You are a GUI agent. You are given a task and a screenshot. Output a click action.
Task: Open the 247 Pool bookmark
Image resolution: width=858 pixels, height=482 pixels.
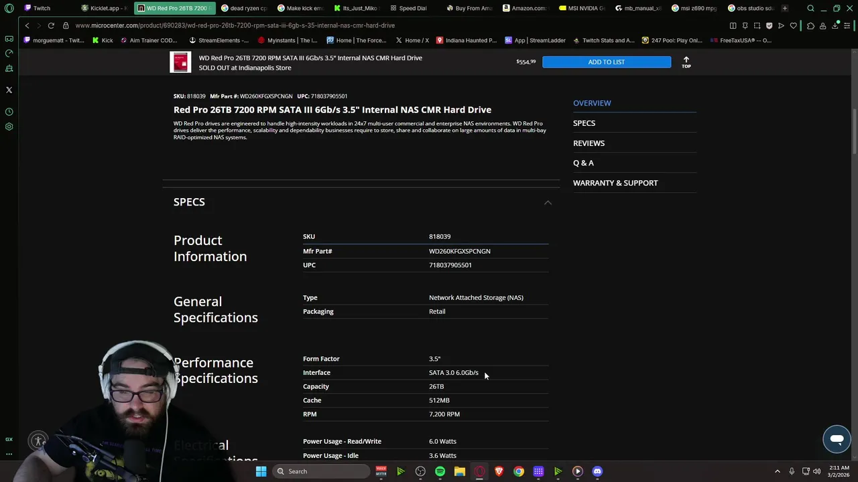click(672, 40)
